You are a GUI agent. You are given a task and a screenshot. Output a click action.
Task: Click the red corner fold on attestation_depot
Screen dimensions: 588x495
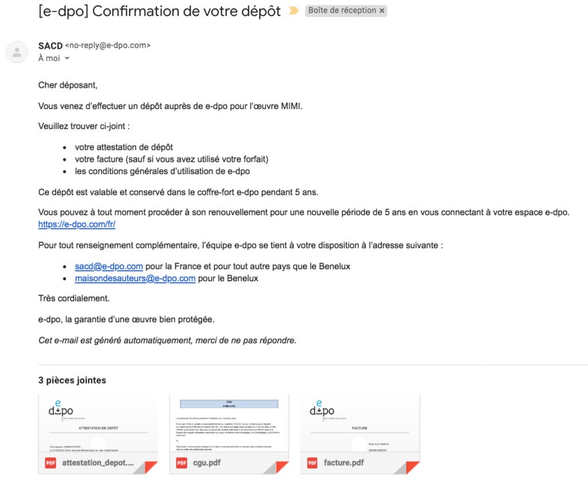150,467
